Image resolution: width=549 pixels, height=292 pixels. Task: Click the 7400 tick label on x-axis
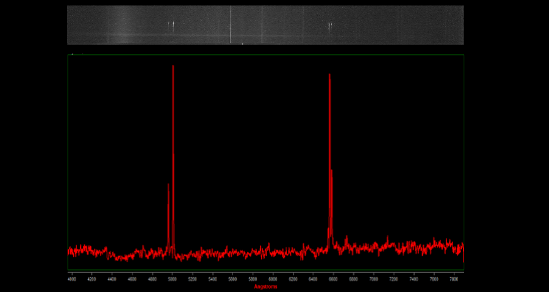tap(414, 279)
